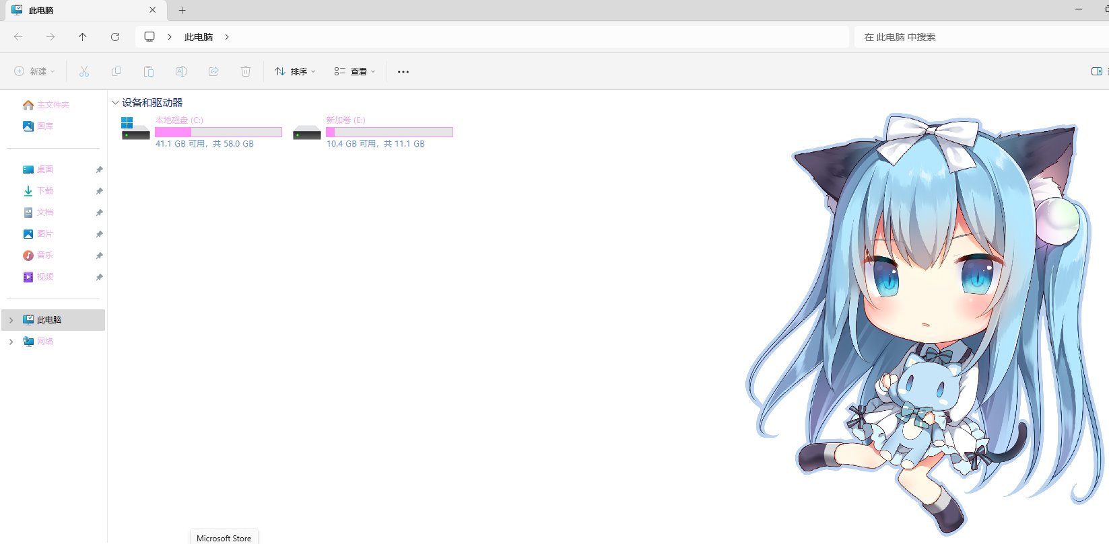Click the 设备和驱动器 group header
The width and height of the screenshot is (1109, 544).
tap(152, 103)
